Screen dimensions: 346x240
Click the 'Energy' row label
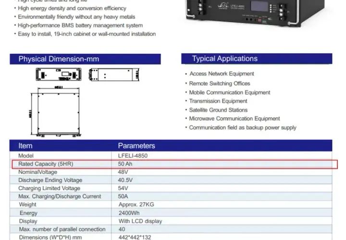point(28,213)
